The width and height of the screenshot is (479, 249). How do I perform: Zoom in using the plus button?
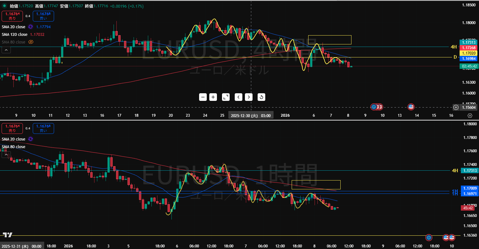(x=213, y=97)
